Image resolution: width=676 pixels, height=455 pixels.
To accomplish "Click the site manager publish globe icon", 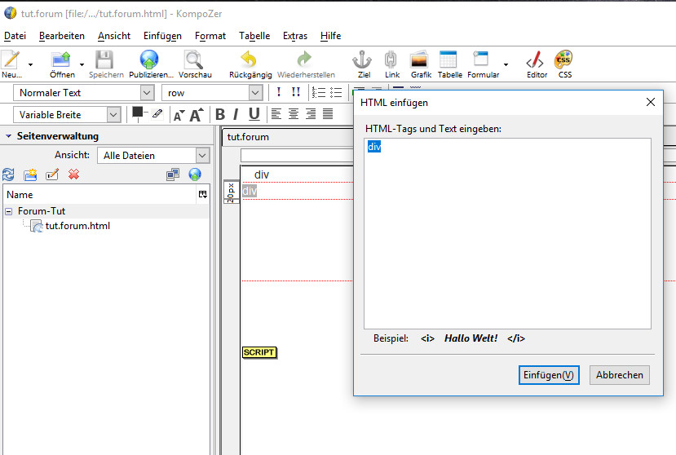I will coord(195,174).
